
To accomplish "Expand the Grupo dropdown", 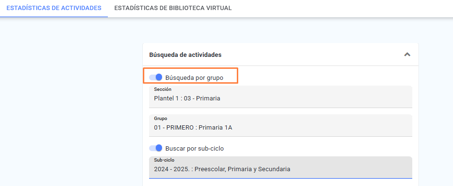I will click(x=280, y=125).
